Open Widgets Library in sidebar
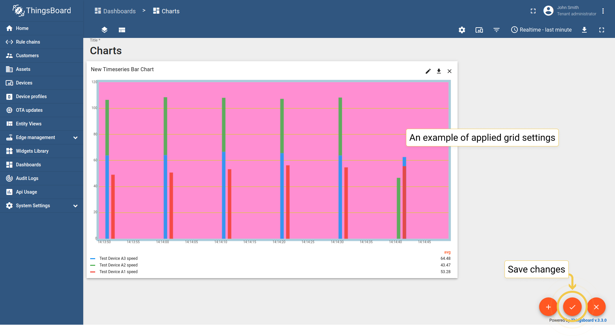Image resolution: width=615 pixels, height=336 pixels. pos(32,151)
